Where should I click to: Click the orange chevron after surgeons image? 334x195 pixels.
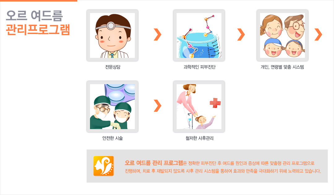click(x=158, y=106)
